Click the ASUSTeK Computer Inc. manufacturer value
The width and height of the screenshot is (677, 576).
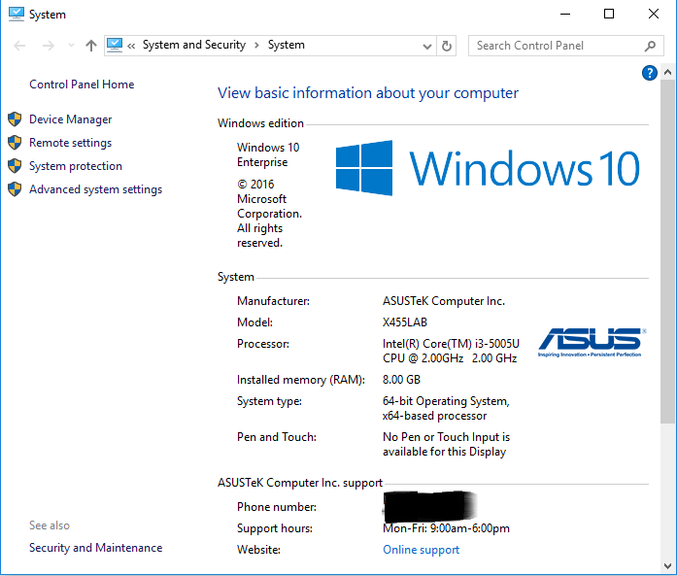(444, 301)
